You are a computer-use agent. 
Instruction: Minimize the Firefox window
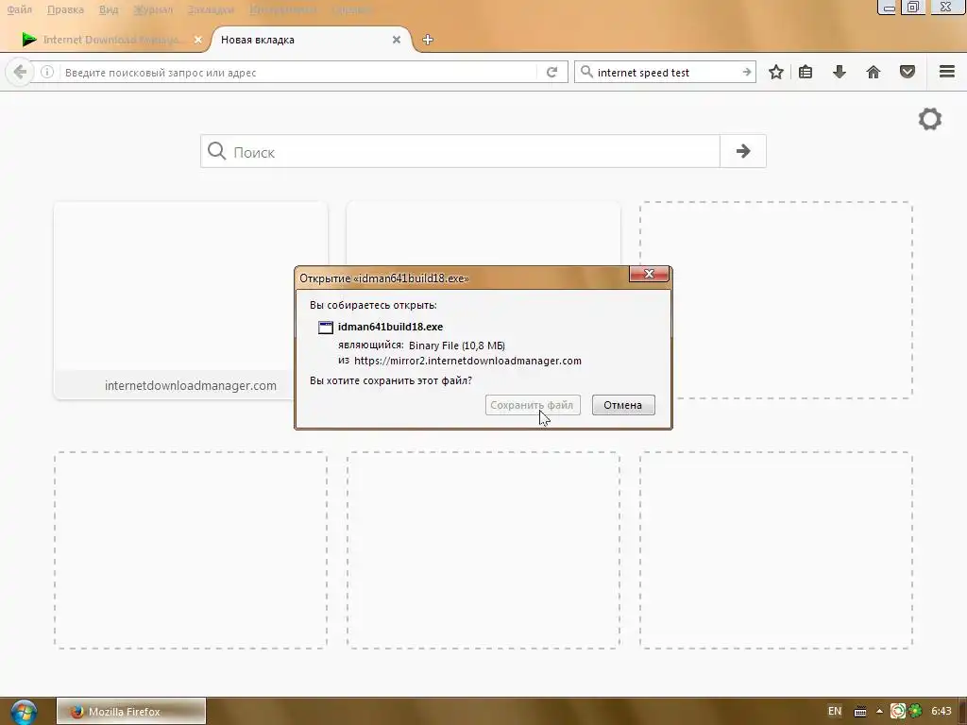[888, 8]
